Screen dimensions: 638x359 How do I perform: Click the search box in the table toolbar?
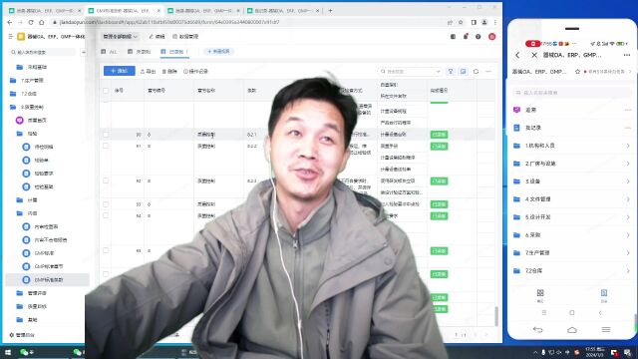point(410,71)
